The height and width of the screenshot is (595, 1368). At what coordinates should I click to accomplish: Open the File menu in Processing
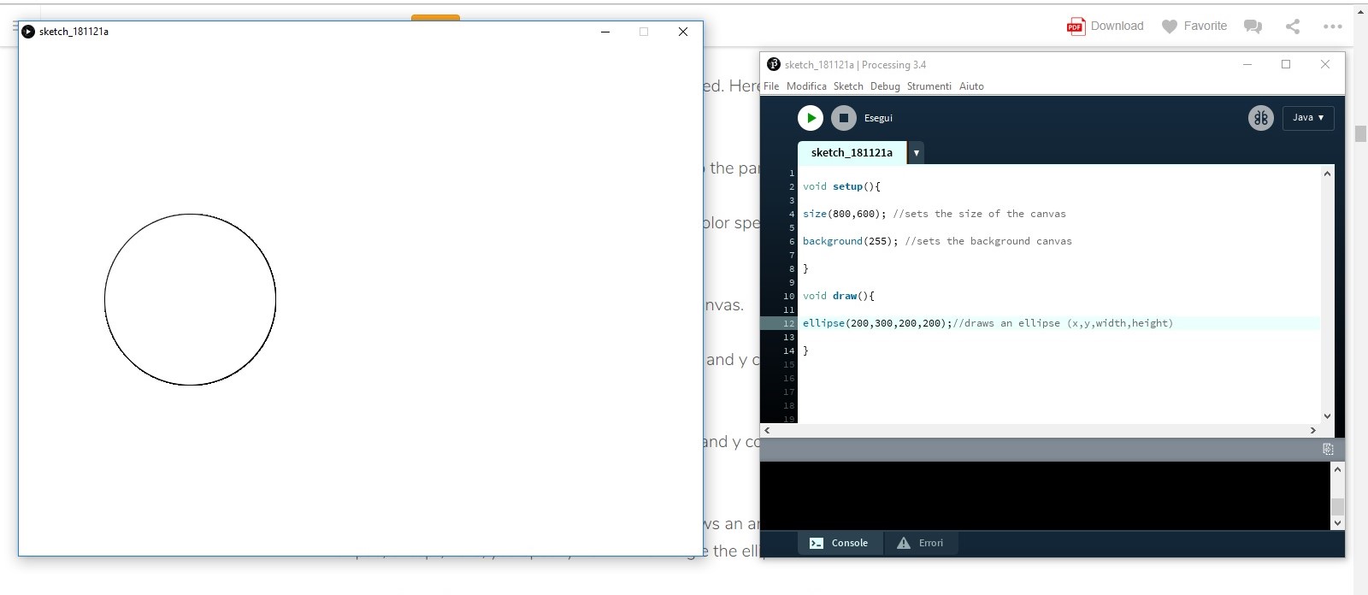pos(771,86)
